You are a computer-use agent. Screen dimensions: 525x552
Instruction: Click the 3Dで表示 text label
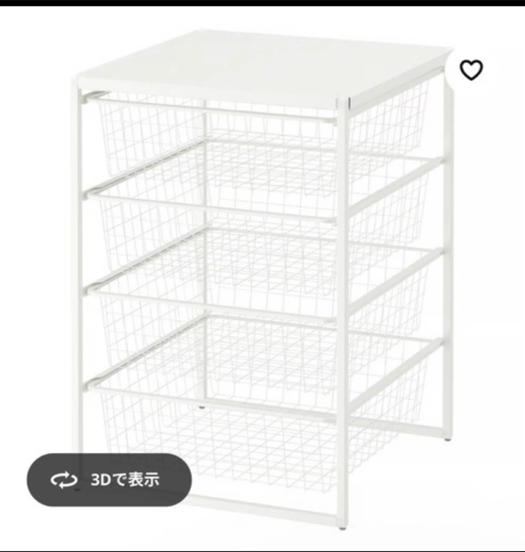tap(125, 480)
